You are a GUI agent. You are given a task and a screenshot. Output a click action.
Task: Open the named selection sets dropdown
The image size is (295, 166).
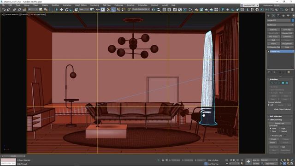click(141, 9)
